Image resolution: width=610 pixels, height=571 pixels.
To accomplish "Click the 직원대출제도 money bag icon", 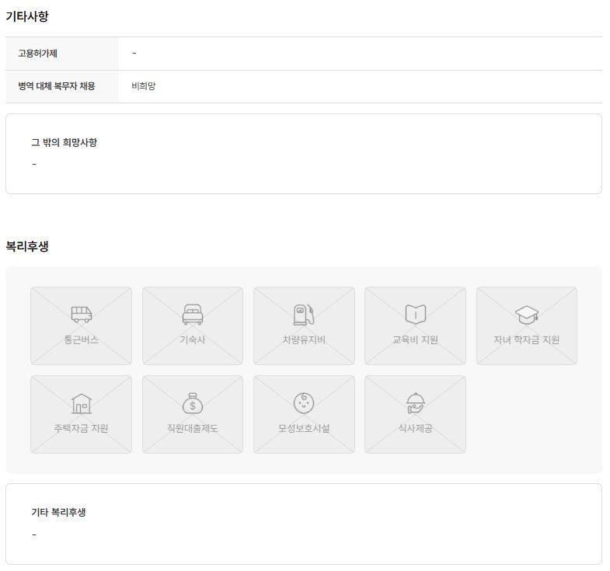I will click(x=193, y=403).
